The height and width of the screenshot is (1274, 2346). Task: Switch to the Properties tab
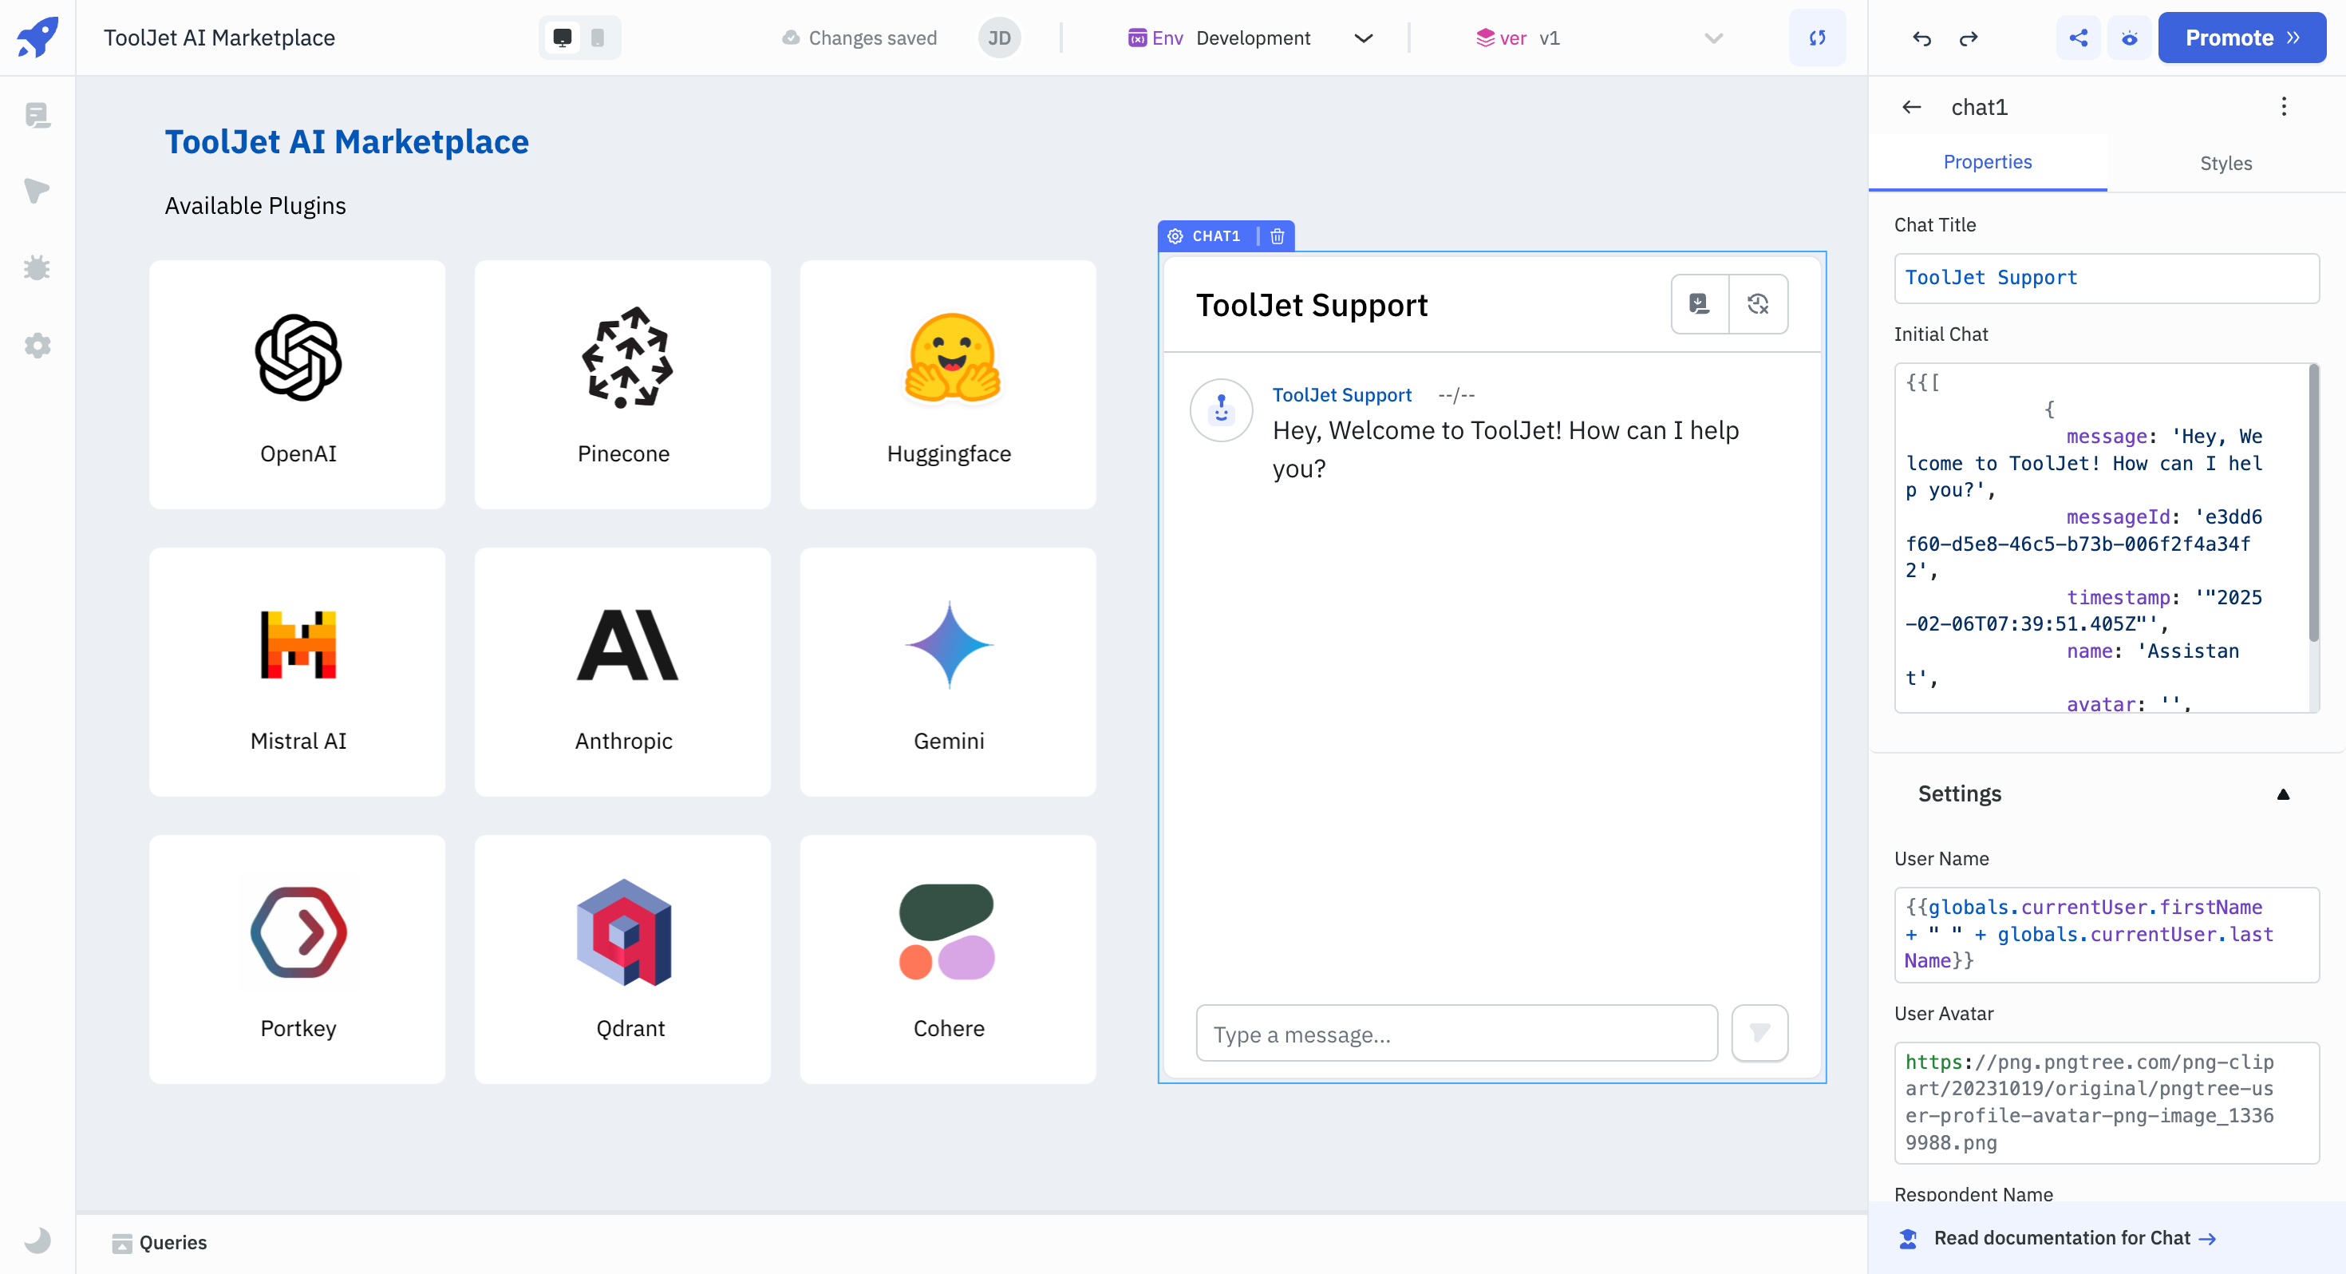1989,160
